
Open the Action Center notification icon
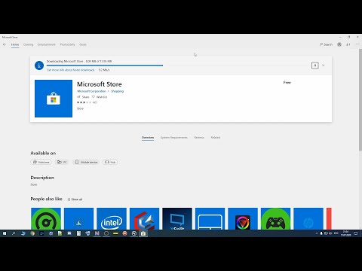coord(356,233)
